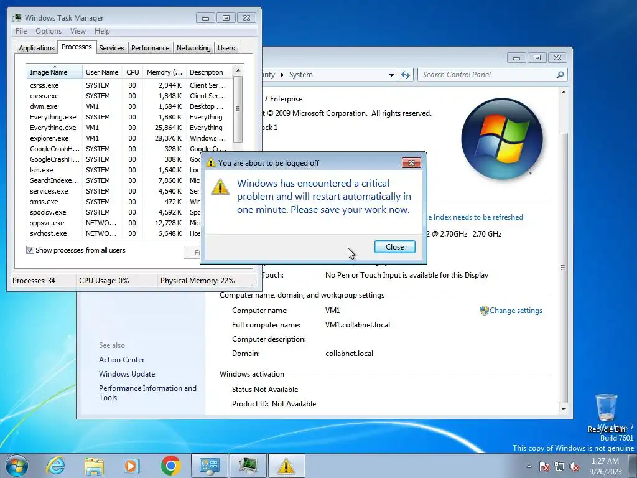Image resolution: width=637 pixels, height=478 pixels.
Task: Click Task Manager title bar icon
Action: 17,18
